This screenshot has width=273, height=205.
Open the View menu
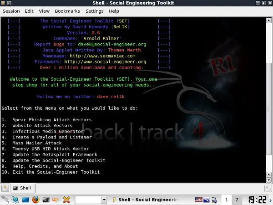pos(44,11)
